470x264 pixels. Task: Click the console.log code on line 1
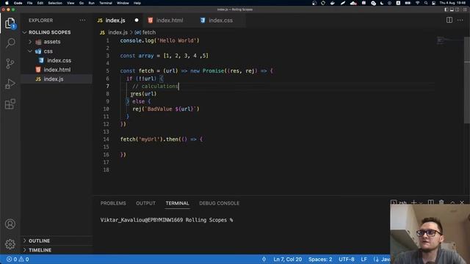(x=159, y=40)
